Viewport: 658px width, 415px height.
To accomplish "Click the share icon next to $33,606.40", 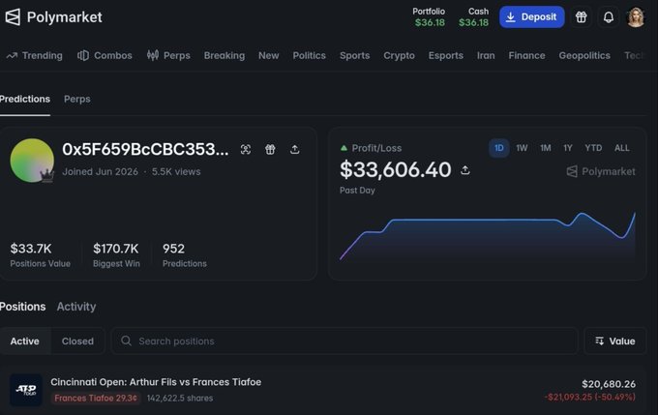I will coord(465,170).
